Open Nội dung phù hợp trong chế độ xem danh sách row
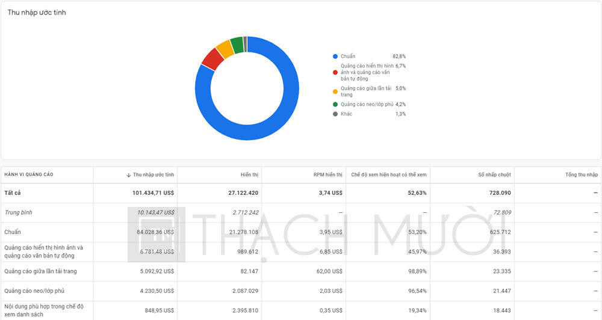 pyautogui.click(x=43, y=310)
